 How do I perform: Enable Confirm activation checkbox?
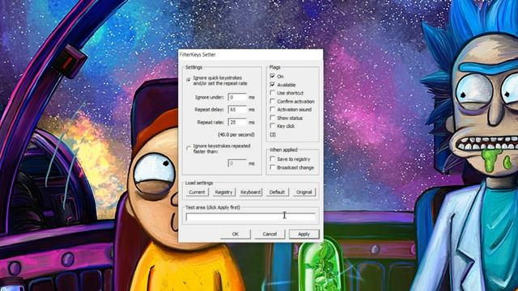point(273,101)
